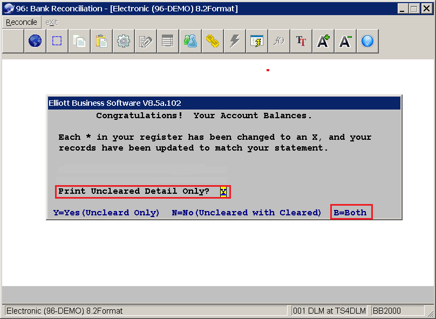Open the contacts people icon
This screenshot has height=319, width=436.
(190, 41)
